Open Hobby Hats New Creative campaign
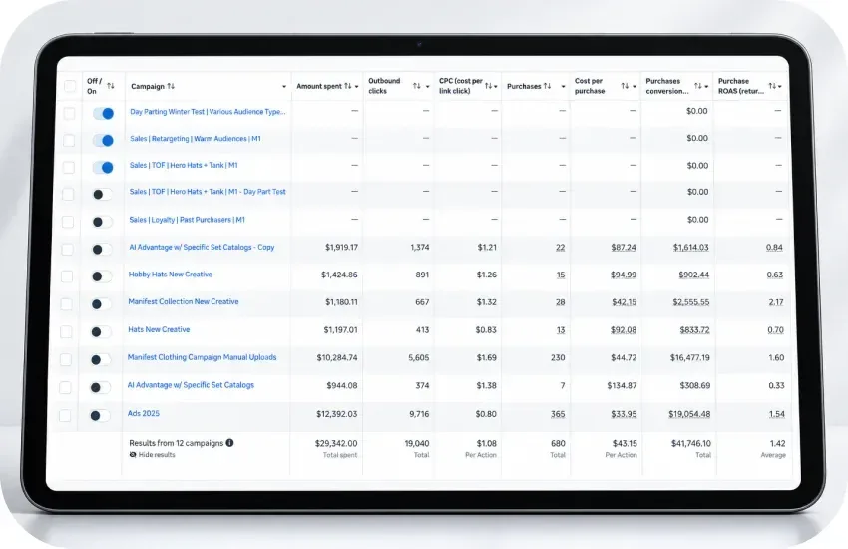The image size is (848, 549). pyautogui.click(x=171, y=274)
